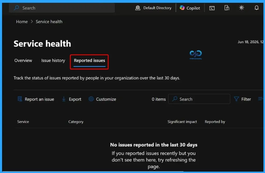Click magnifier icon in issues search box
This screenshot has height=173, width=265.
click(x=175, y=99)
